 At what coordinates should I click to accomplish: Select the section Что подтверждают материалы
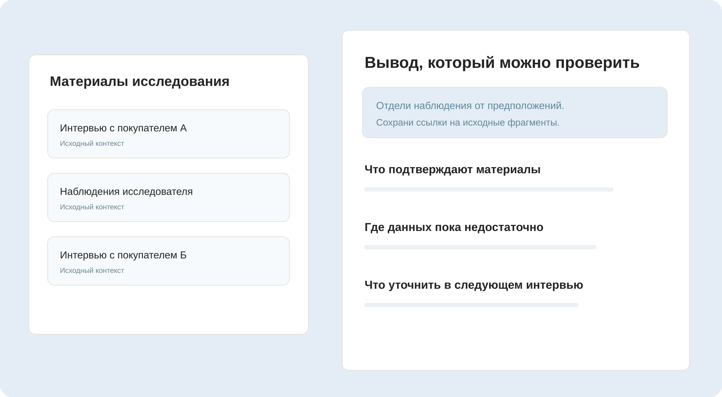pos(452,170)
